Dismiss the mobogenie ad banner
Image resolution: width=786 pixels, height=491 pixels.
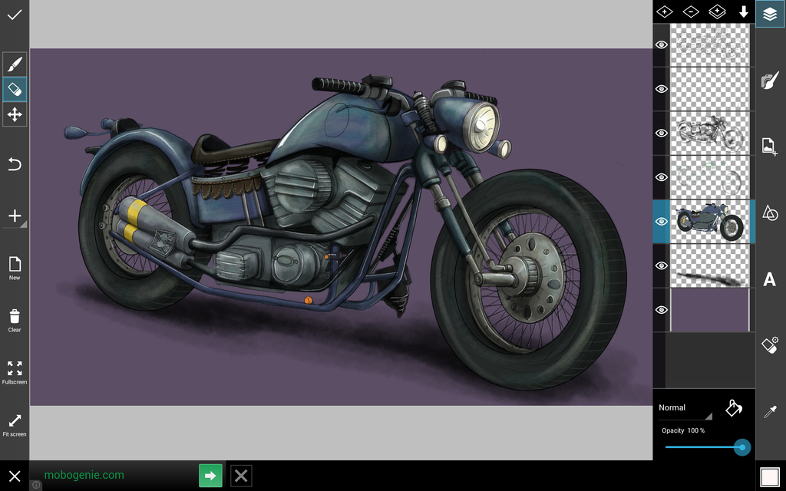coord(241,476)
